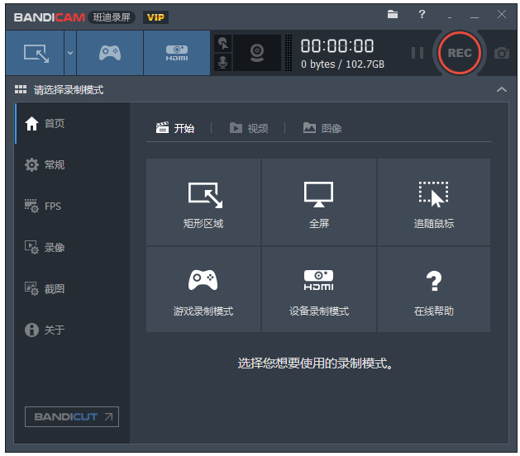Start recording with the REC button

460,53
